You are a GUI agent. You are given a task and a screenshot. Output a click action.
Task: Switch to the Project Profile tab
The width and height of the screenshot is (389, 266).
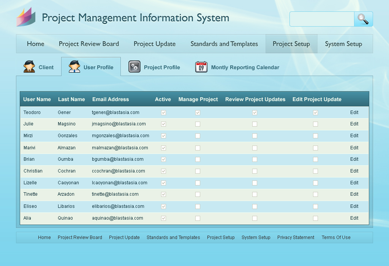154,67
